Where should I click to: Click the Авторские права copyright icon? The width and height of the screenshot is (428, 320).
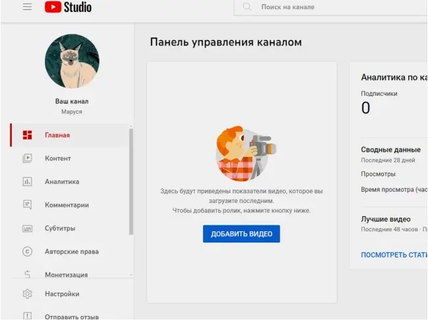(27, 252)
